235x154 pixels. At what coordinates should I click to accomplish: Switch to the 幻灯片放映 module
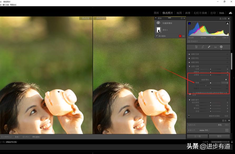(200, 13)
